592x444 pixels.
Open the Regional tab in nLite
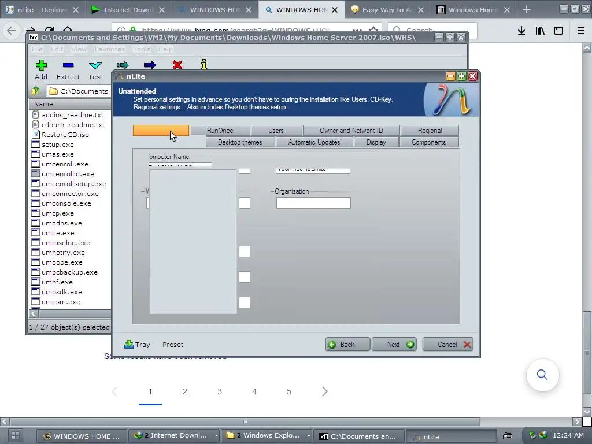(430, 130)
